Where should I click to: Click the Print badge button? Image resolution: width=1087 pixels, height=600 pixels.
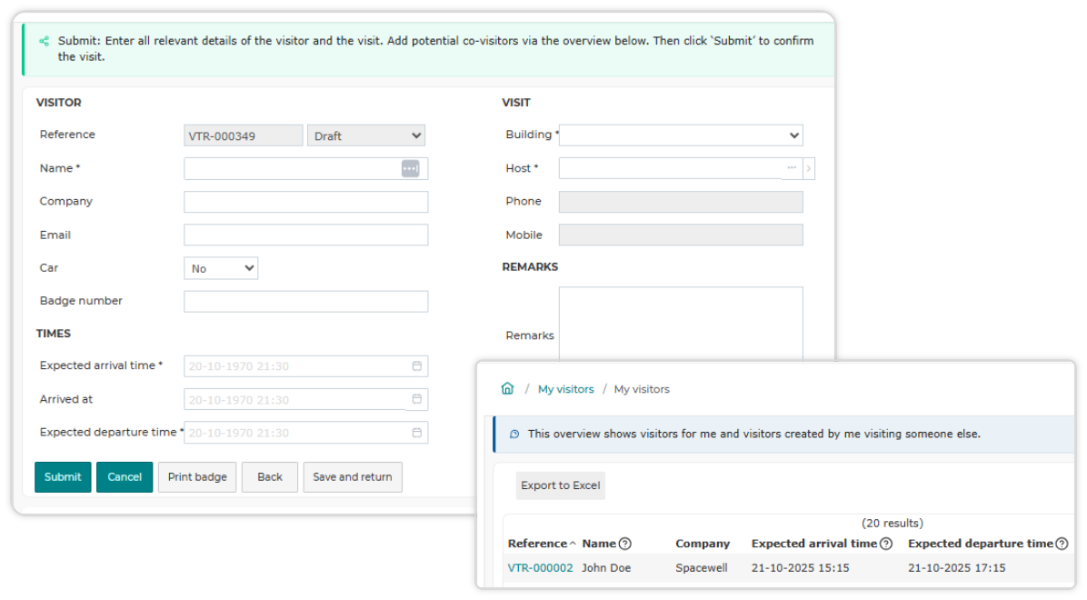pyautogui.click(x=197, y=477)
